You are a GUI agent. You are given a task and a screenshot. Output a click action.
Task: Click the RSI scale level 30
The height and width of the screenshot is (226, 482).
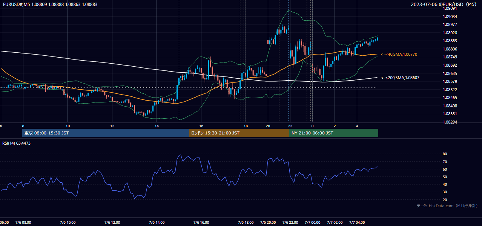click(445, 192)
